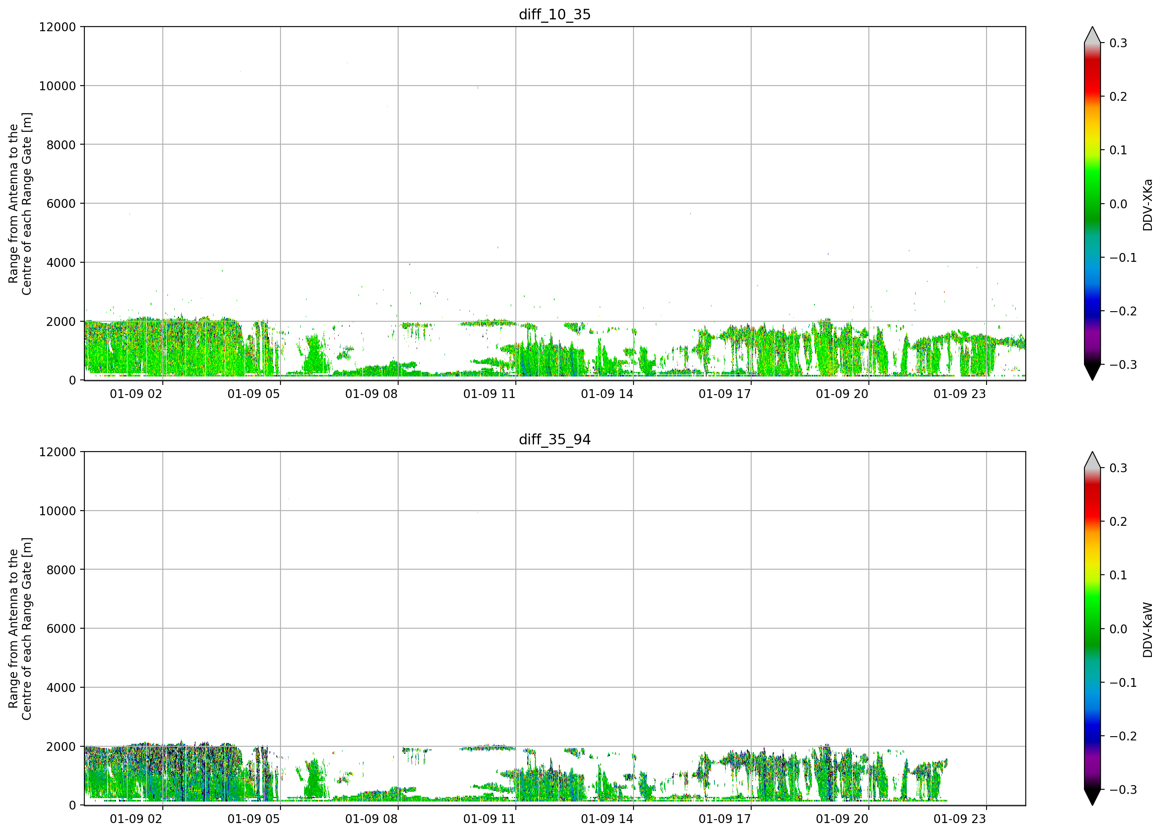1162x834 pixels.
Task: Click the 0.1 tick on the DDV-KaW colorbar
Action: pyautogui.click(x=1119, y=575)
